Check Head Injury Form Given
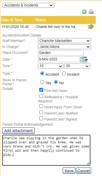The height and width of the screenshot is (176, 102). 41,106
